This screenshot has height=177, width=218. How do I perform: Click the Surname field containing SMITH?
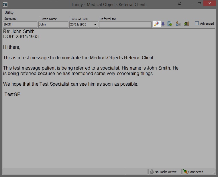(20, 25)
